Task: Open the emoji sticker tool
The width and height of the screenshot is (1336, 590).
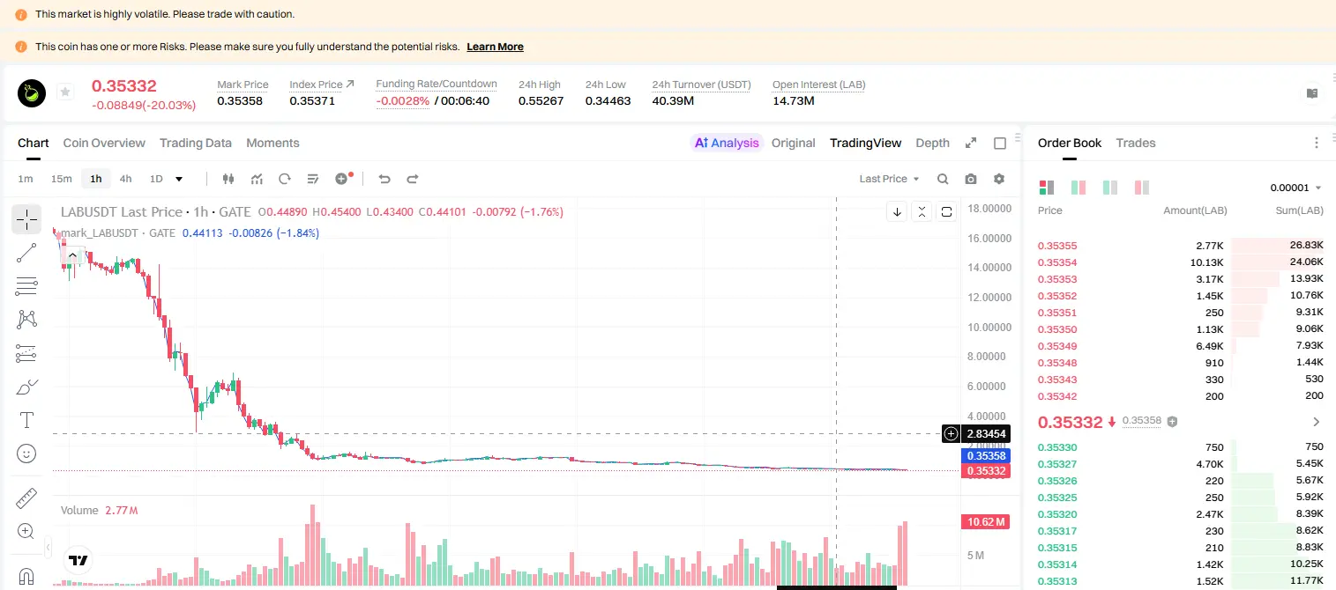Action: tap(26, 454)
